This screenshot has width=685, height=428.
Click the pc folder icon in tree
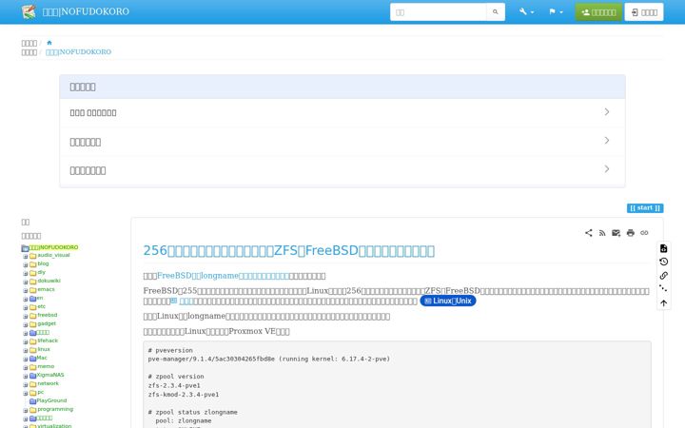32,393
